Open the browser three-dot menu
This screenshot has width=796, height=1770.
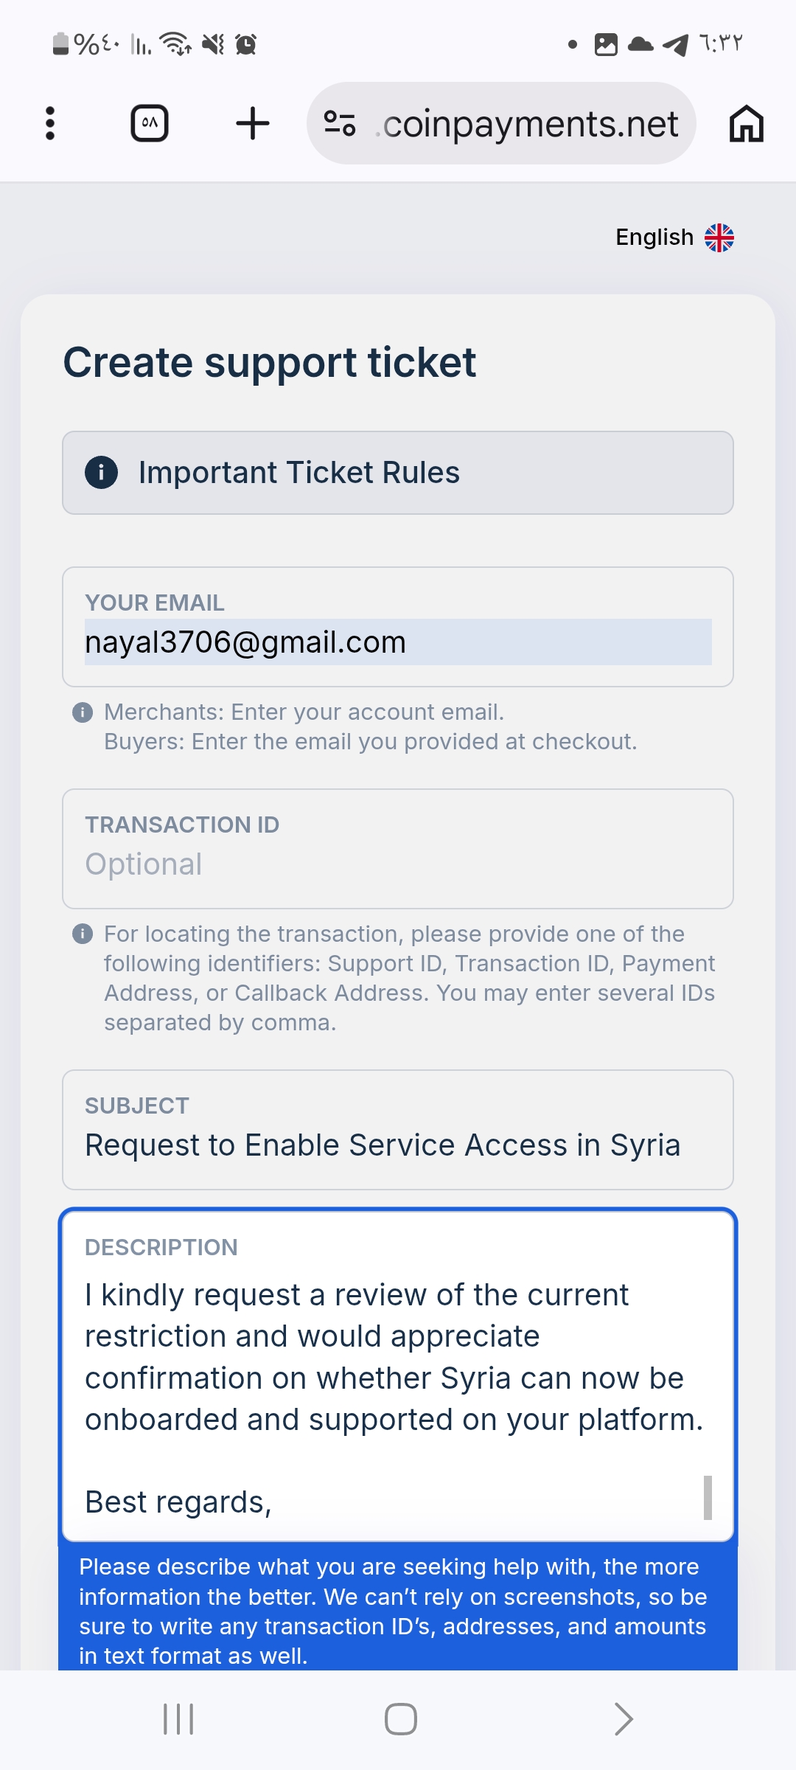50,123
